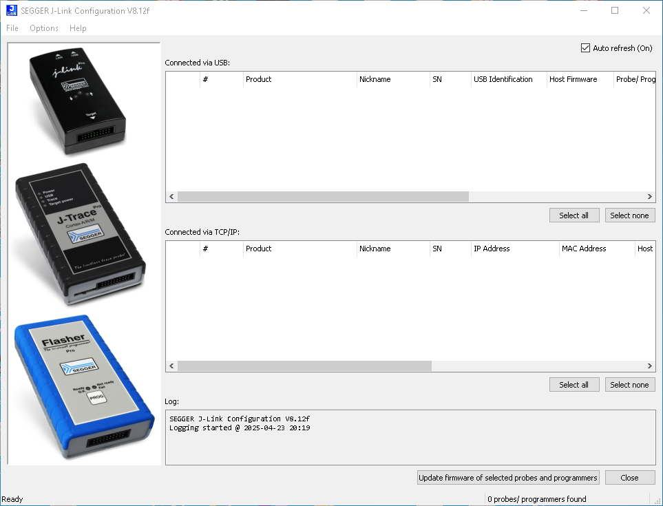Click the TCP/IP table Host column header
This screenshot has height=506, width=663.
[x=645, y=249]
